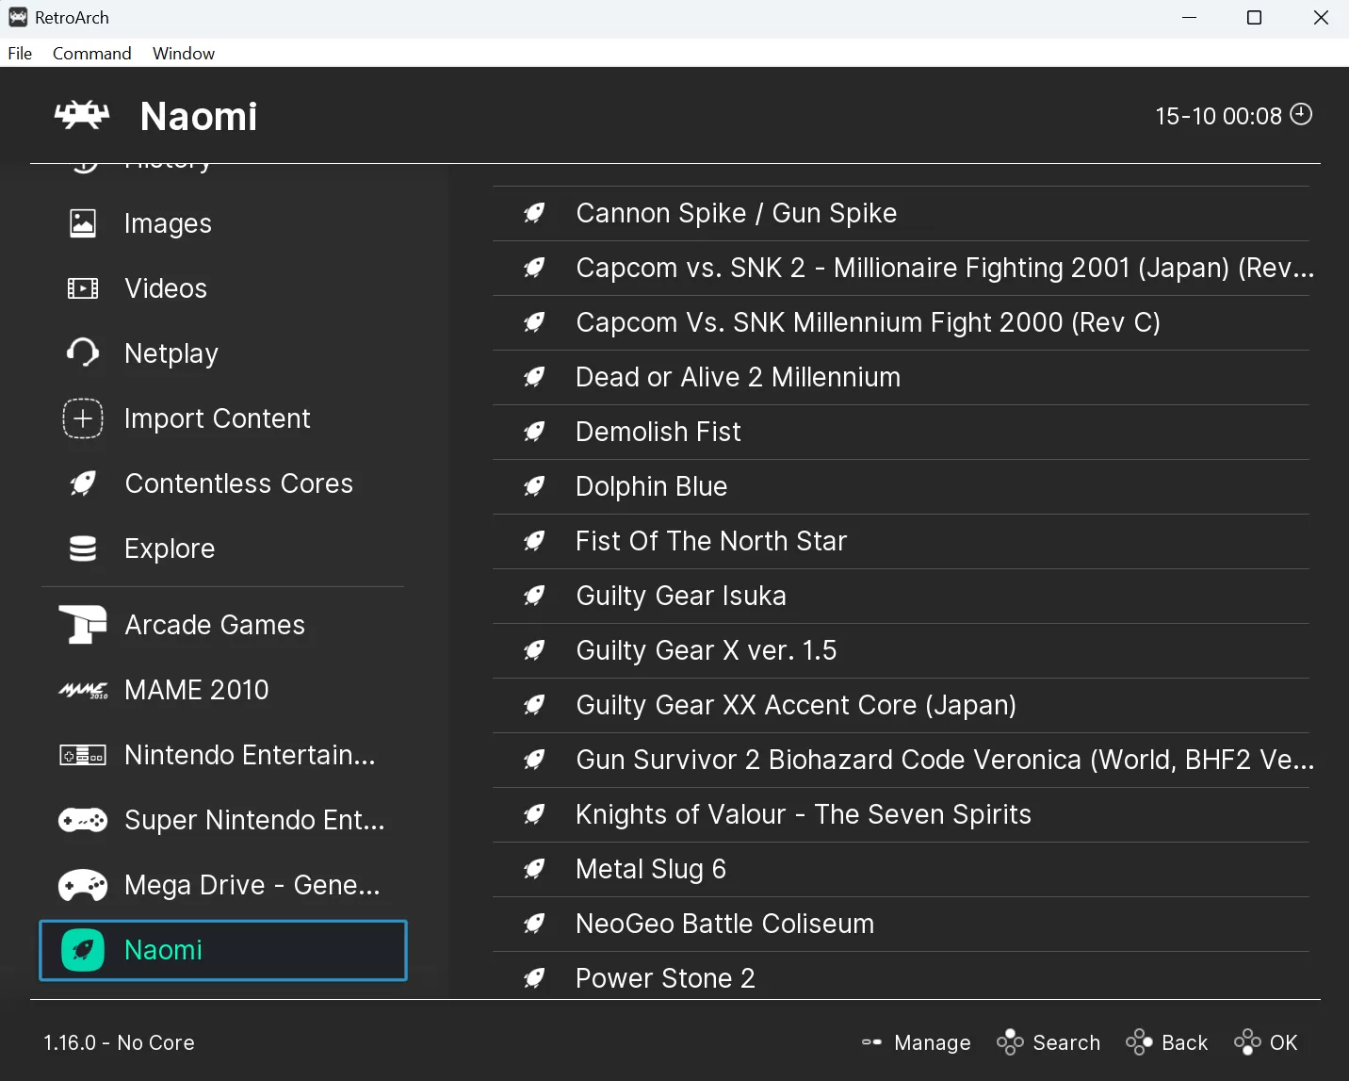Viewport: 1349px width, 1081px height.
Task: Select Dolphin Blue game entry
Action: 651,486
